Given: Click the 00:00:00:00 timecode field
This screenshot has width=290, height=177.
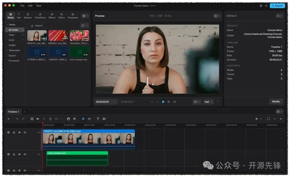Looking at the screenshot, I should point(106,102).
